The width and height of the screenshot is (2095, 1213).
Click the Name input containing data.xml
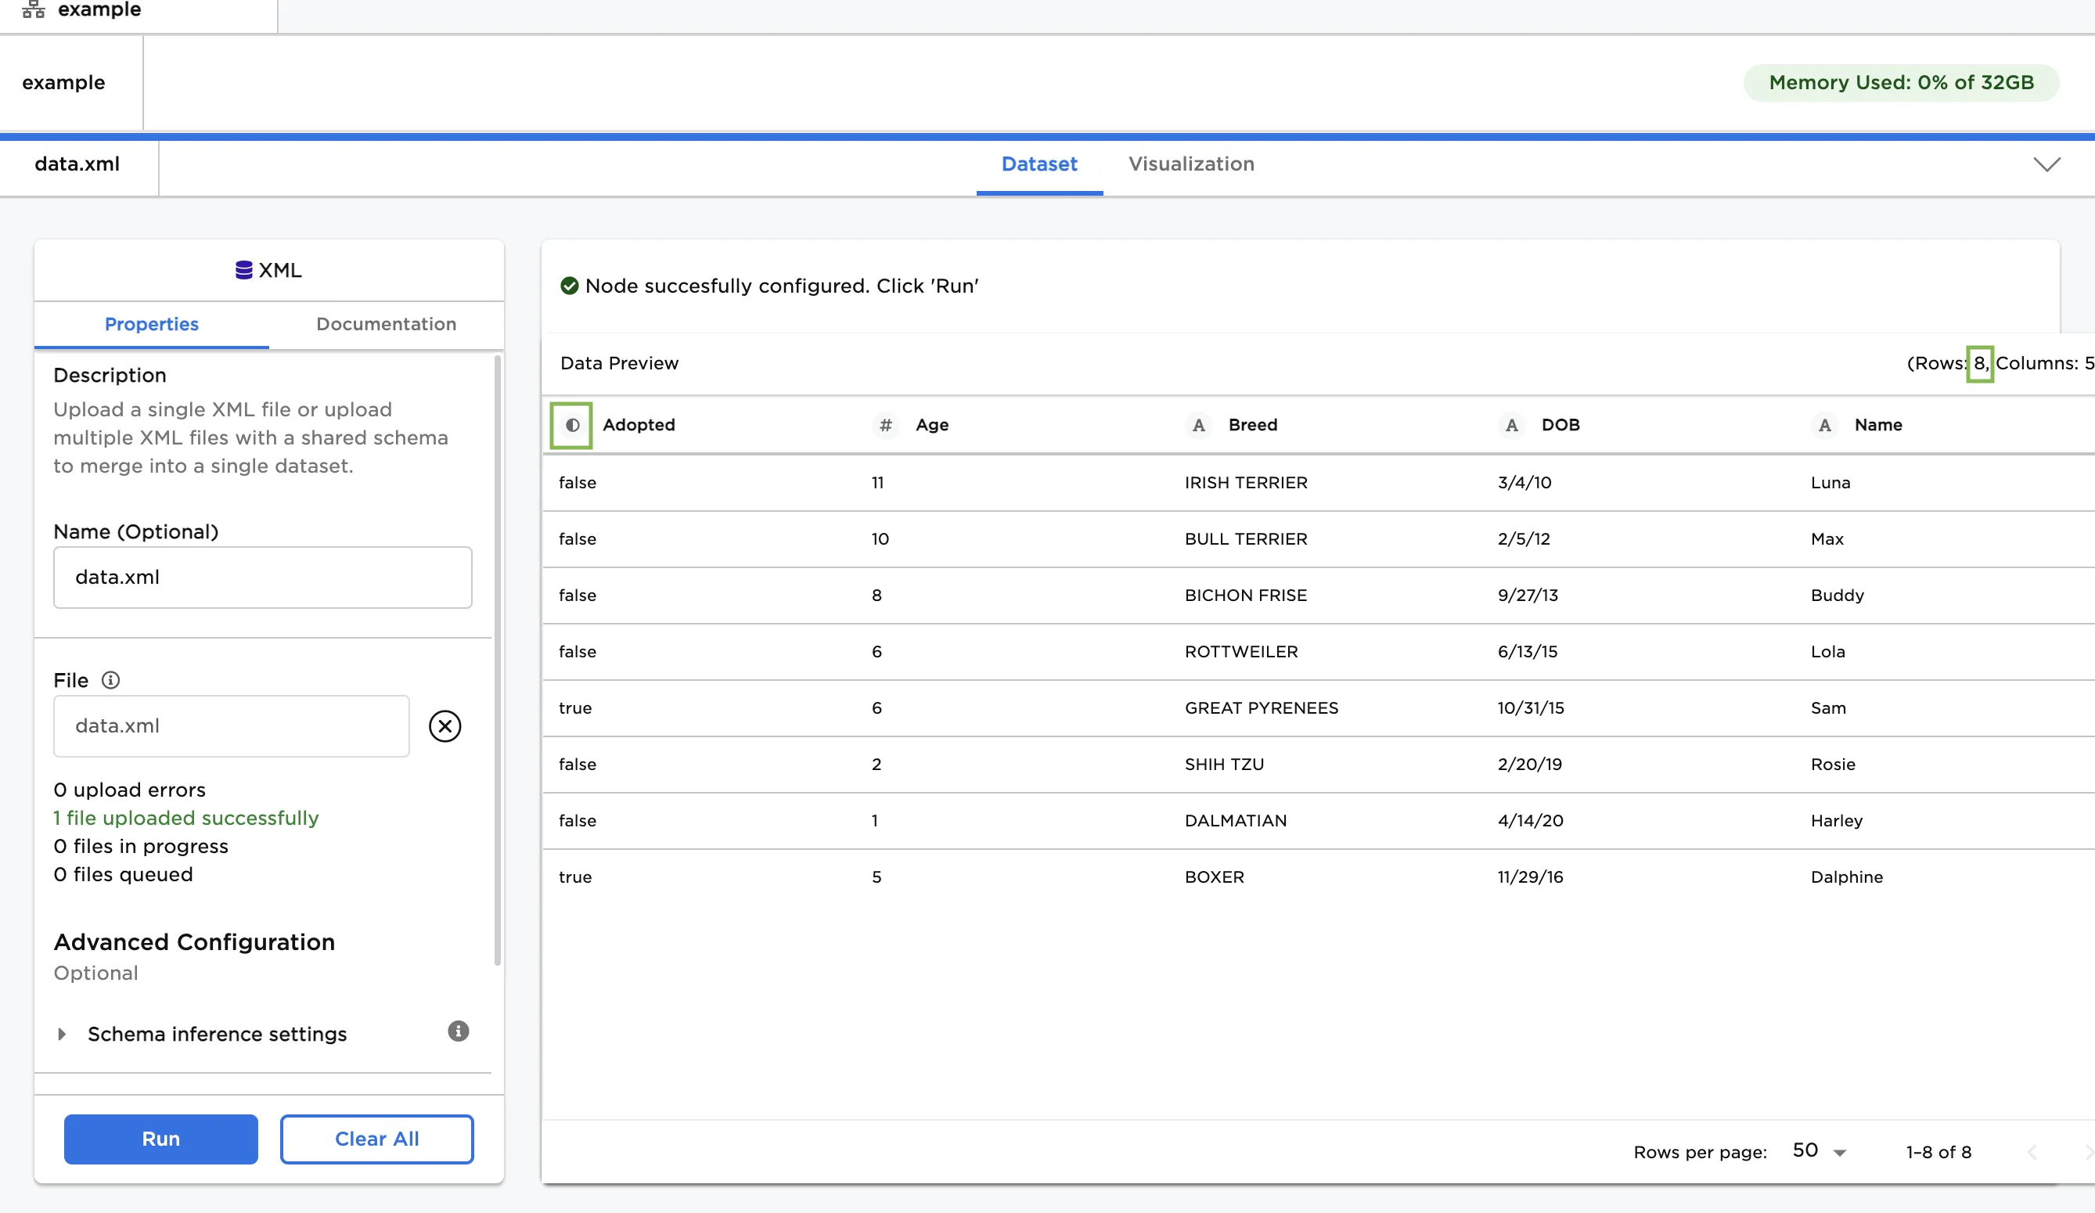click(x=263, y=577)
